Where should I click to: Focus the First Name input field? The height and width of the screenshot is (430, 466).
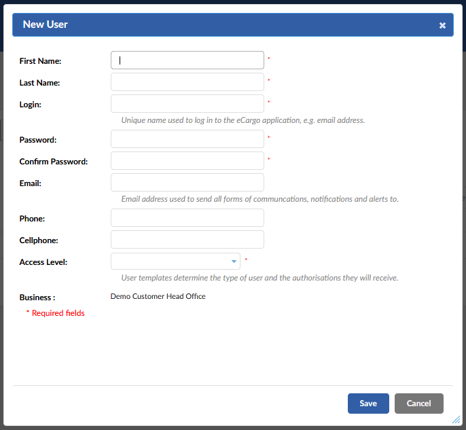click(187, 60)
